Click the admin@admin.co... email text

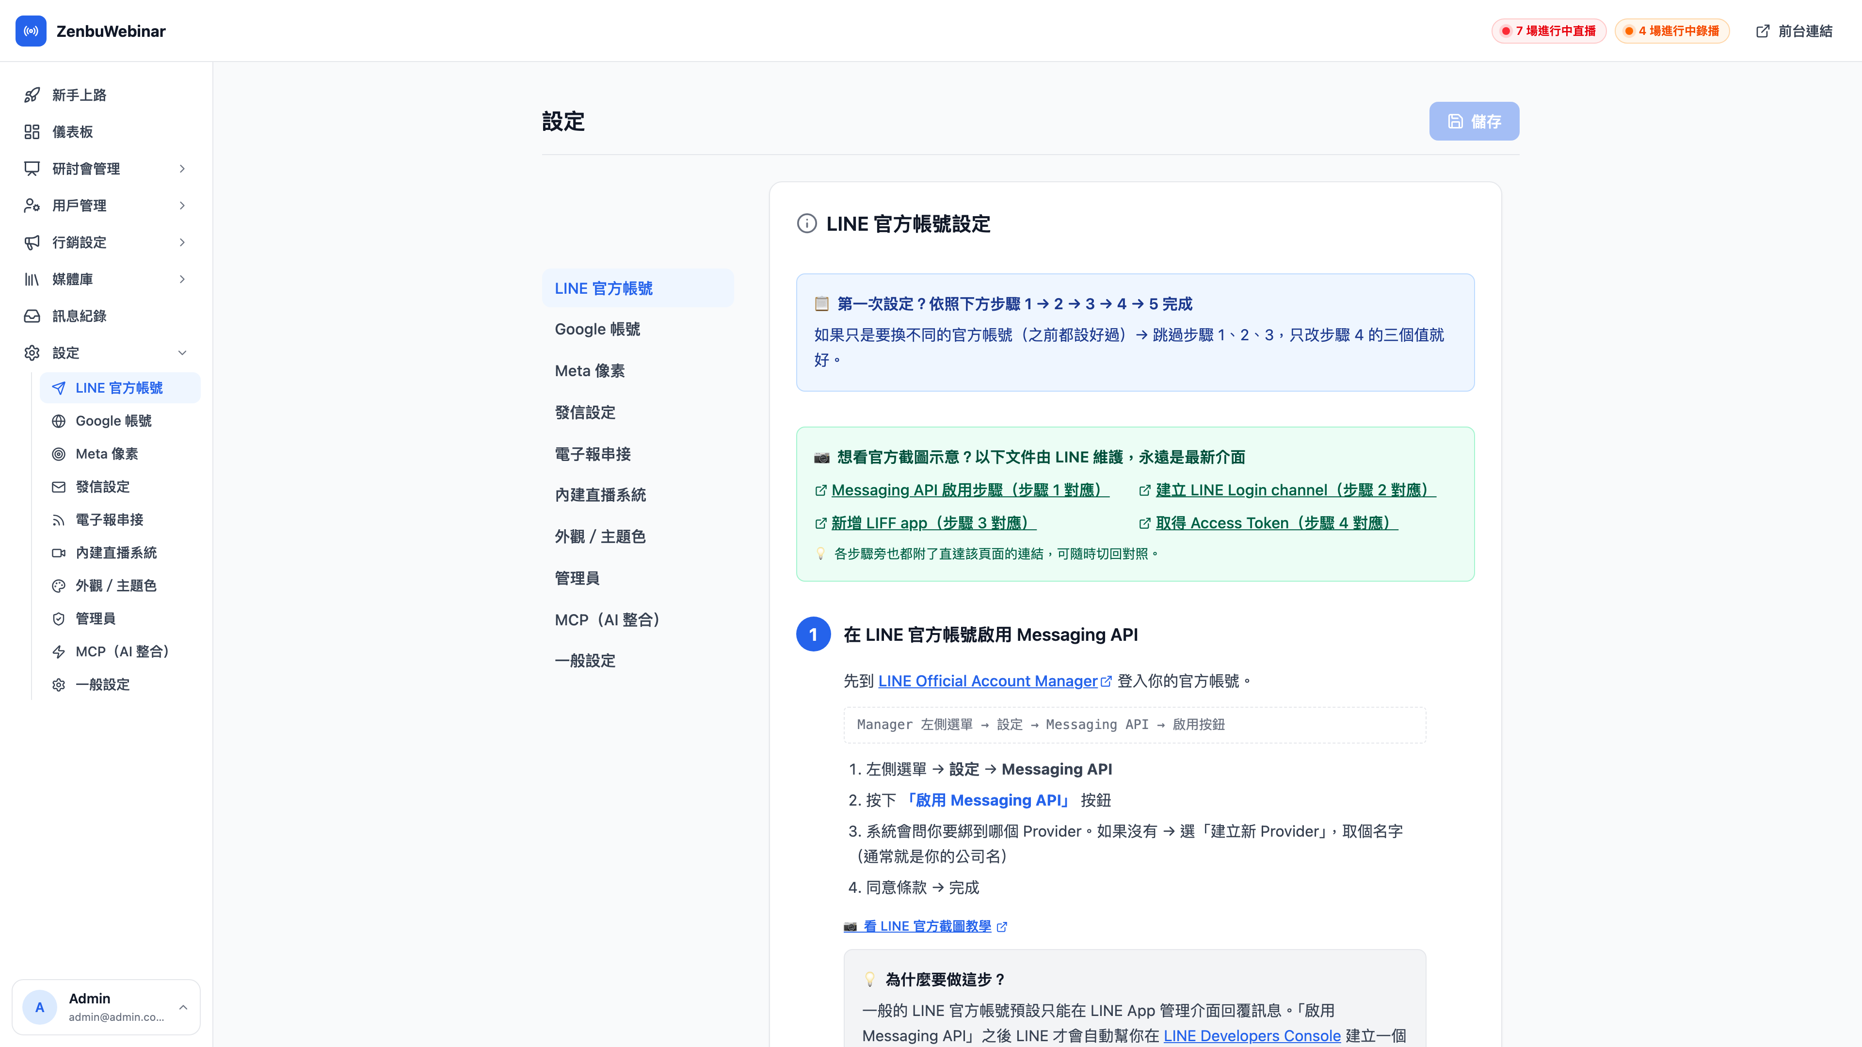point(116,1017)
